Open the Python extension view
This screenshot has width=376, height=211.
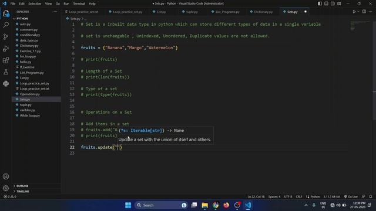pyautogui.click(x=6, y=83)
